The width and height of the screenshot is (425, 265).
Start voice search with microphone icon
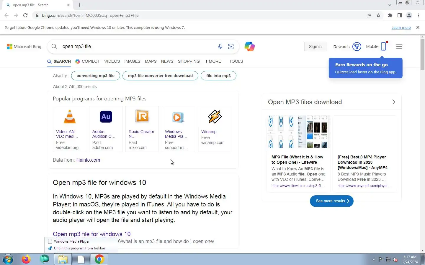pos(220,47)
